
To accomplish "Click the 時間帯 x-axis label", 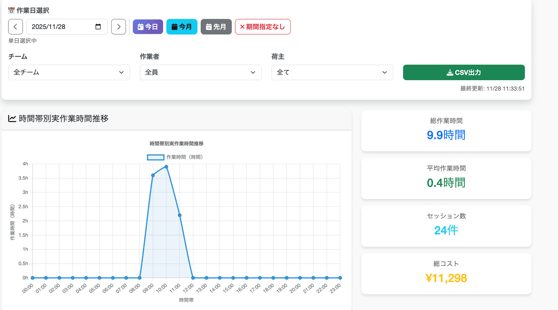I will pyautogui.click(x=186, y=300).
